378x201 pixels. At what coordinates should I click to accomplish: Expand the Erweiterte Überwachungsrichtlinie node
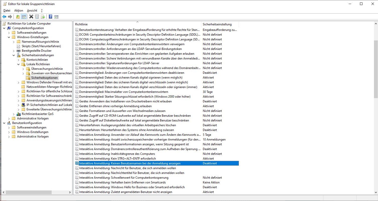tap(19, 109)
